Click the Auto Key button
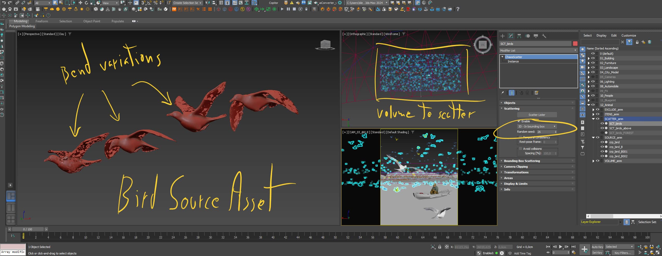662x256 pixels. [x=597, y=247]
